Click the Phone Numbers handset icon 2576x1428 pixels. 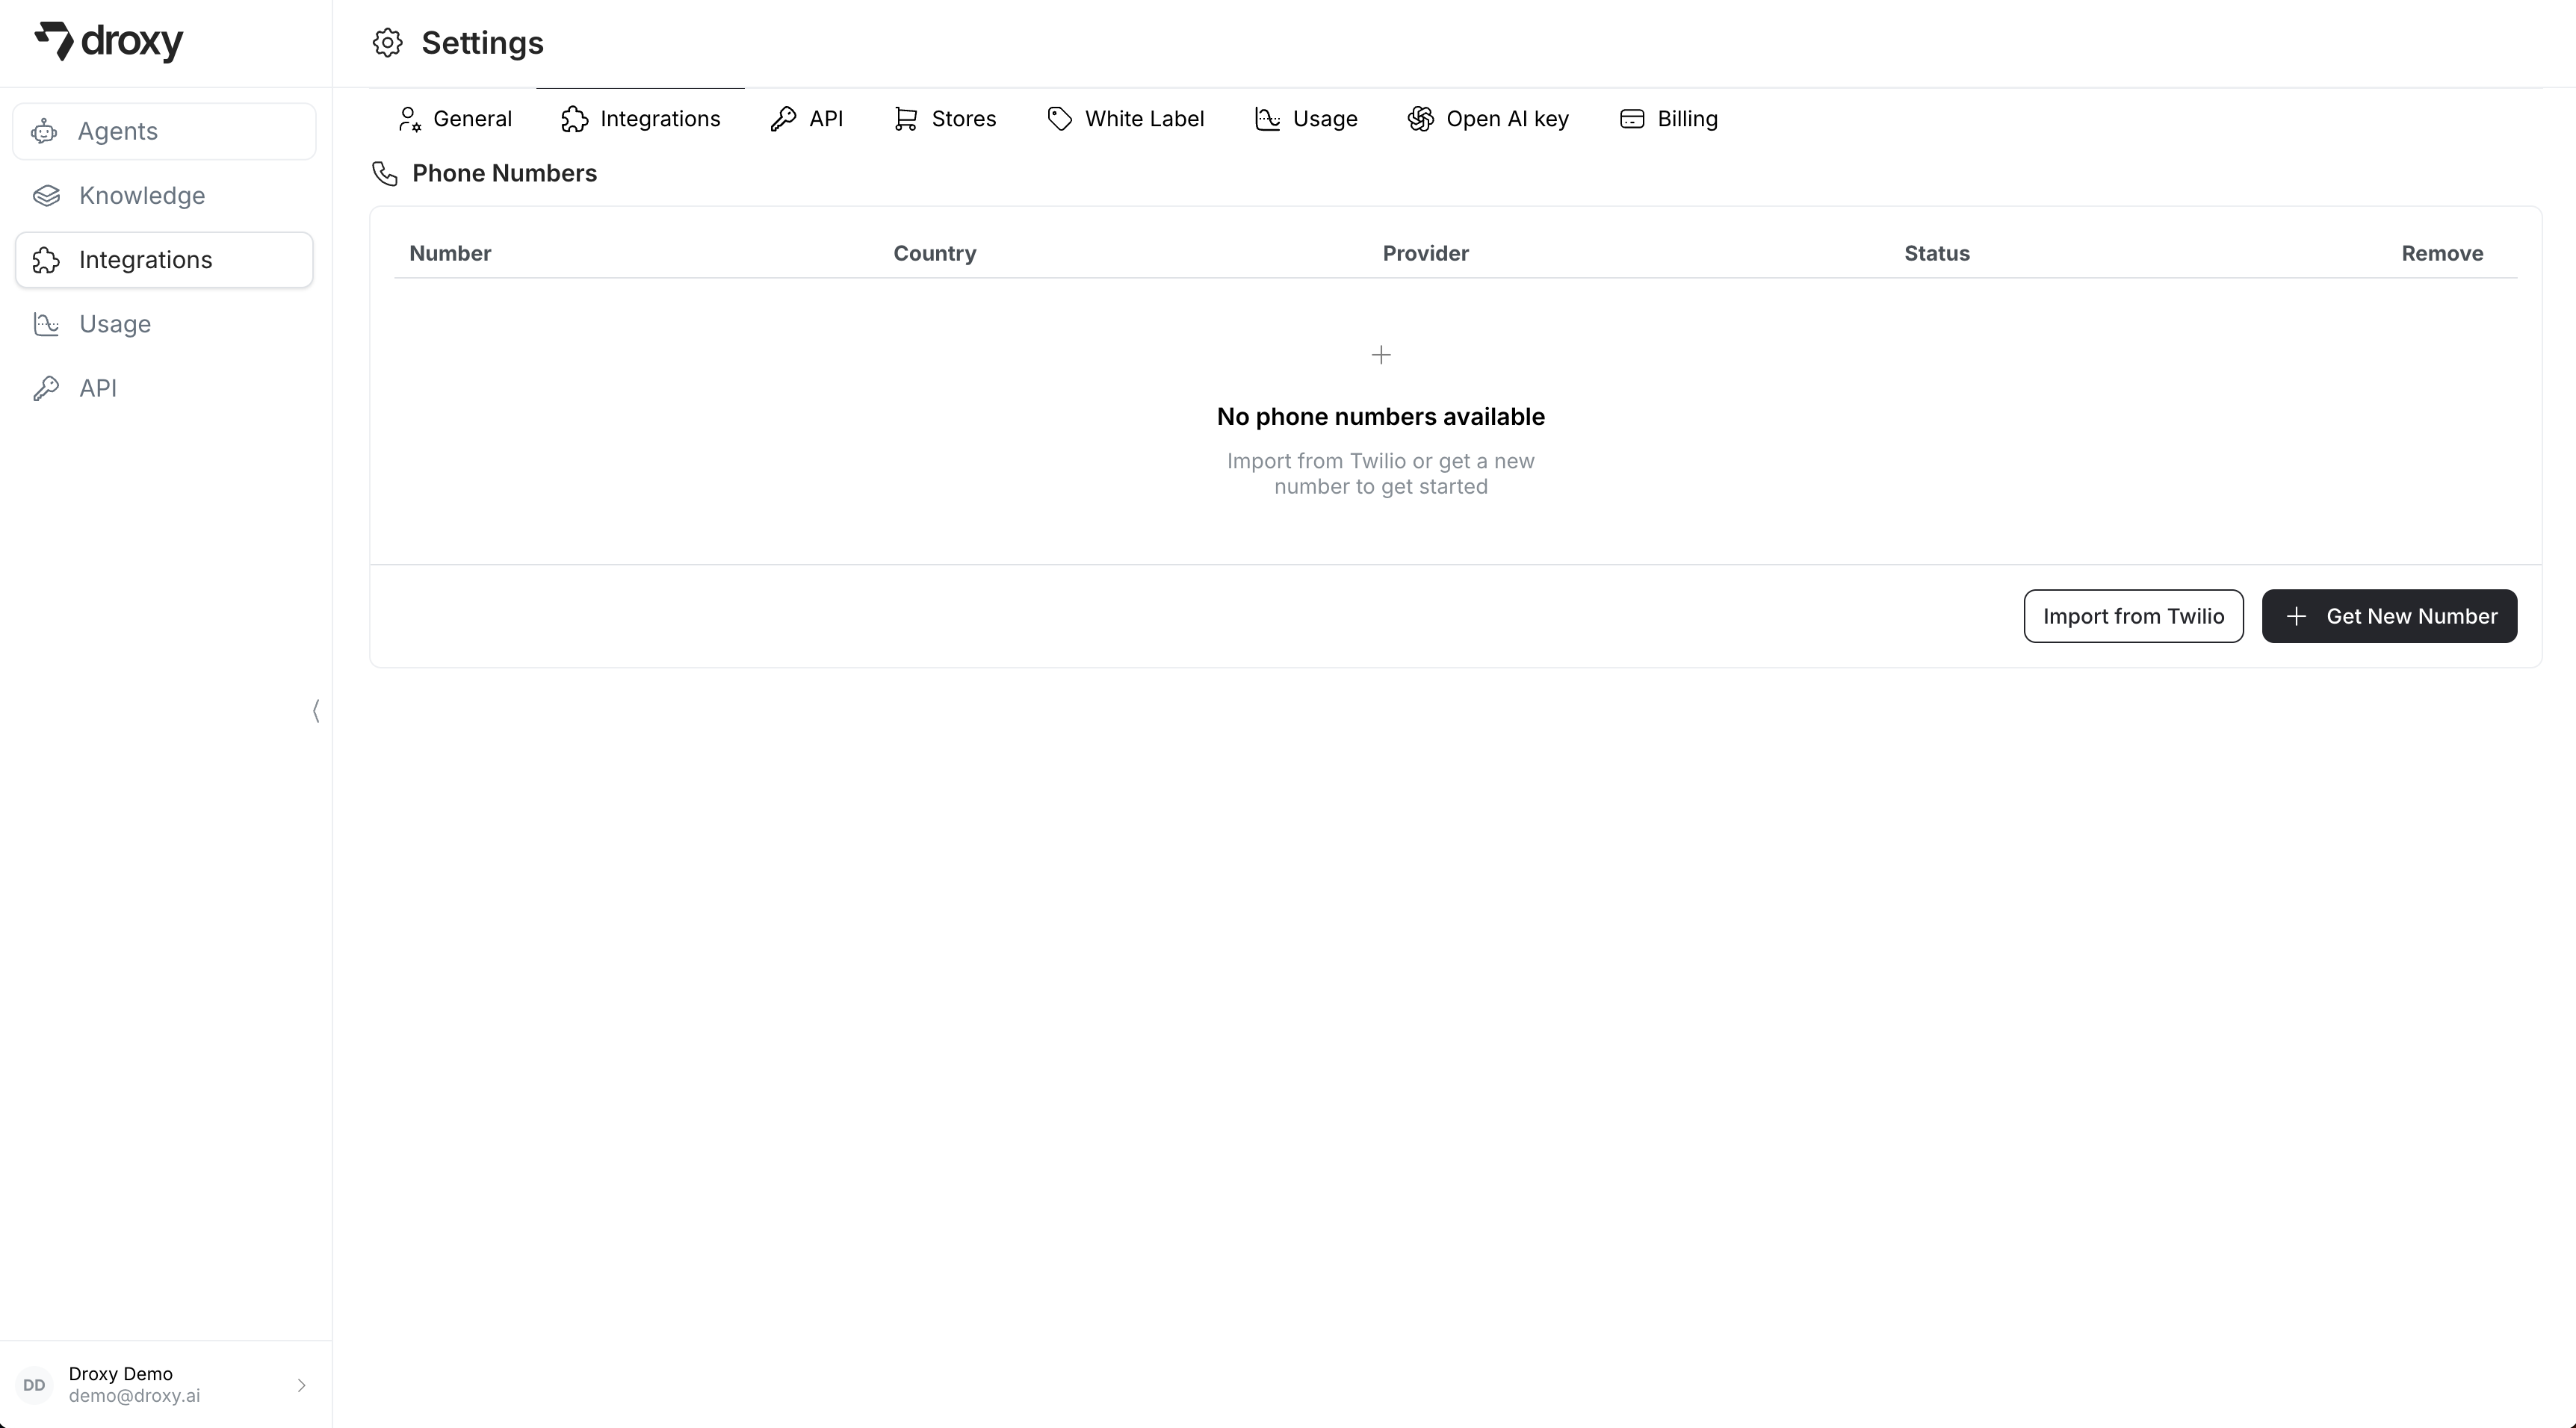pyautogui.click(x=385, y=174)
